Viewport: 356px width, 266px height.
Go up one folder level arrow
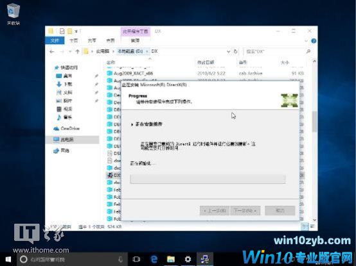pyautogui.click(x=77, y=52)
